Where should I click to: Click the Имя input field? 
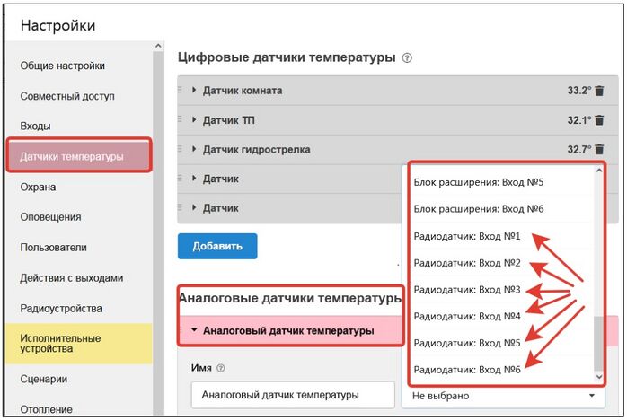293,395
